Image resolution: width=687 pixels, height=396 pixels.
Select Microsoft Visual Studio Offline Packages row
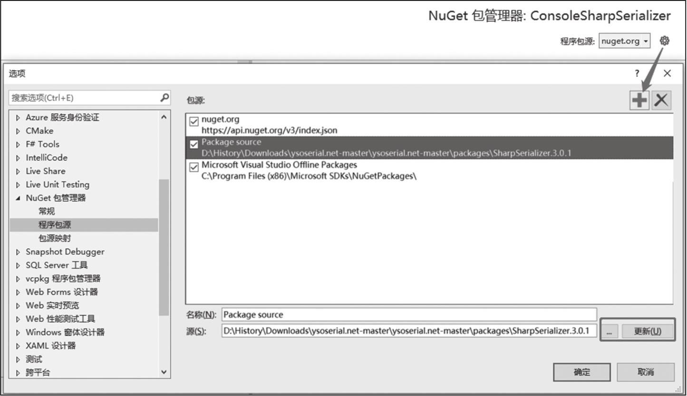[429, 170]
